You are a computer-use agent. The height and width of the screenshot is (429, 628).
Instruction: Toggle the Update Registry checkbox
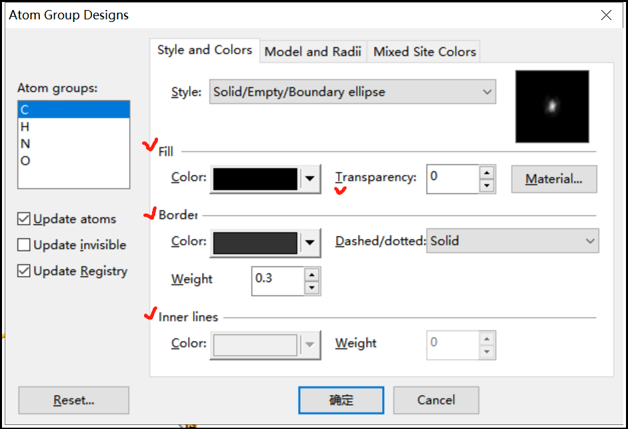(24, 271)
